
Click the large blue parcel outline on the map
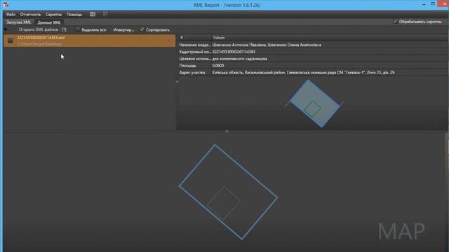coord(228,192)
